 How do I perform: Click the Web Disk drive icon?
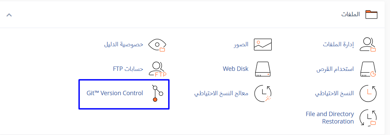(262, 69)
